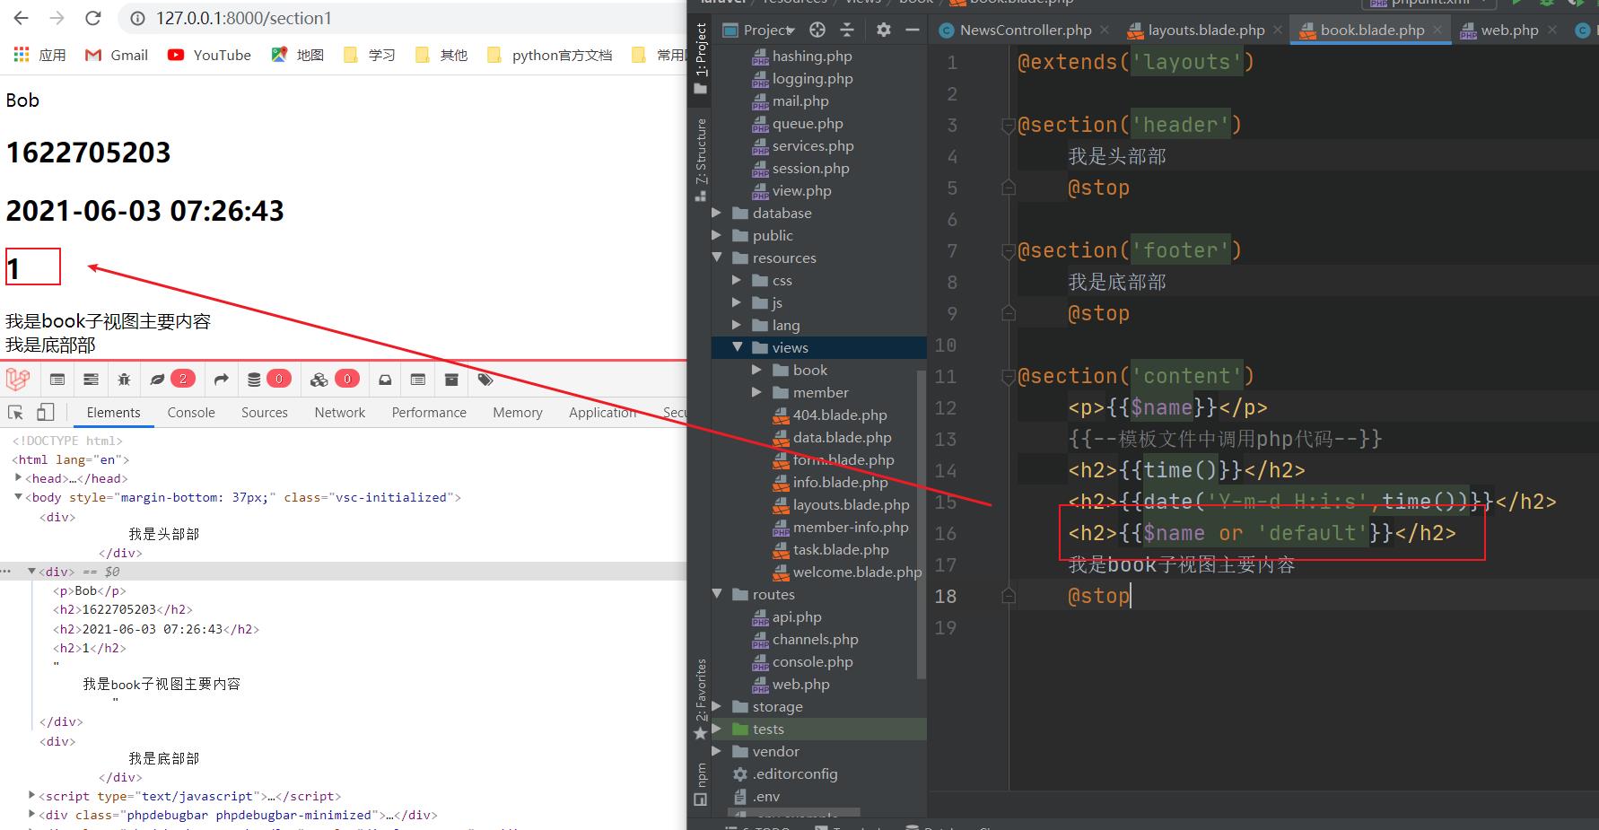Toggle DevTools device toolbar icon
Image resolution: width=1599 pixels, height=830 pixels.
[x=45, y=412]
